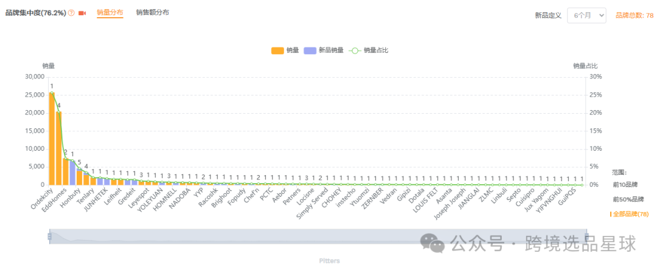Click the Pitters label below the chart
The height and width of the screenshot is (270, 657).
(329, 261)
